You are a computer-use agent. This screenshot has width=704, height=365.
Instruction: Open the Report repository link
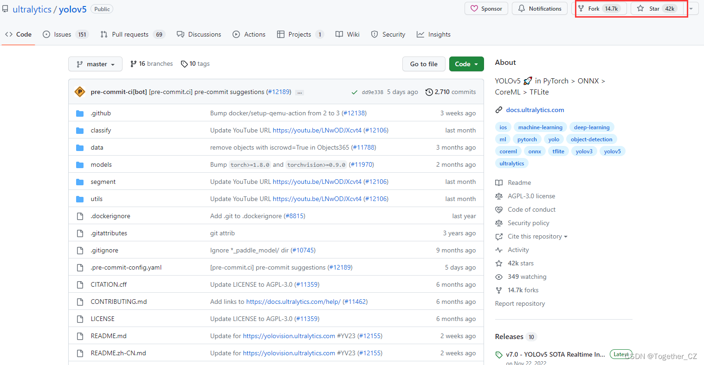point(520,304)
